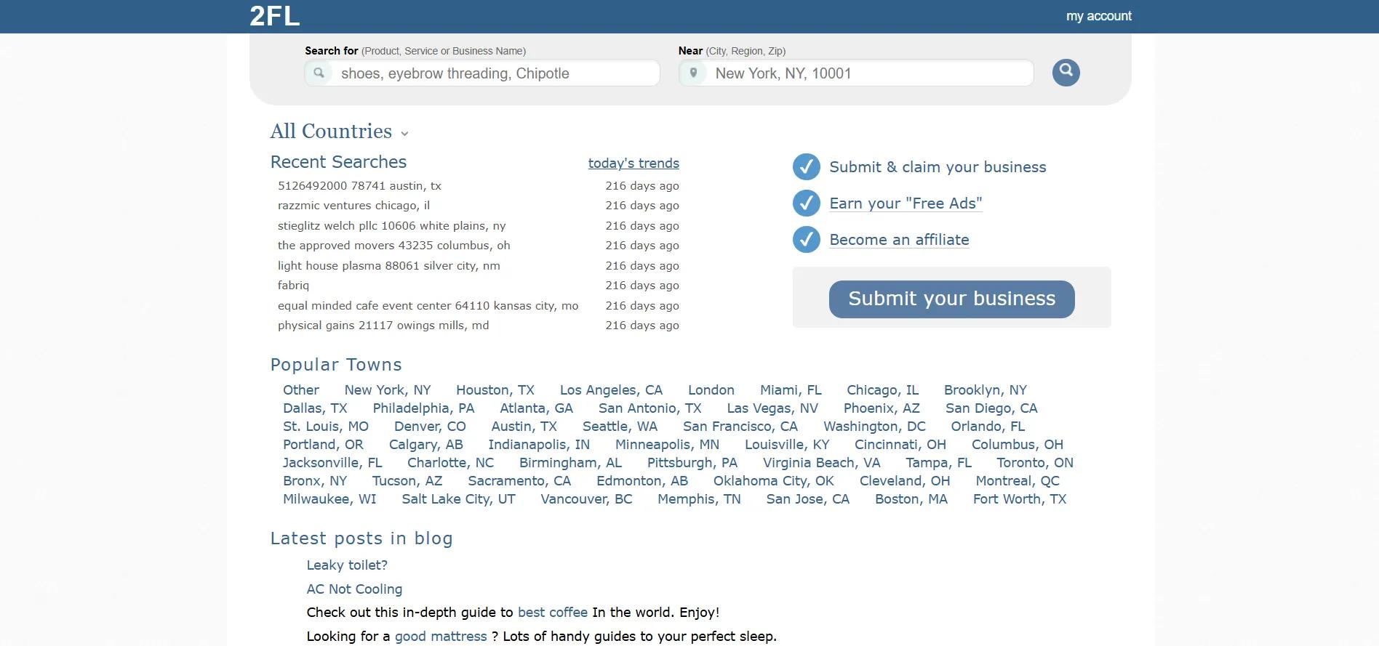Open Calgary, AB town link

425,445
